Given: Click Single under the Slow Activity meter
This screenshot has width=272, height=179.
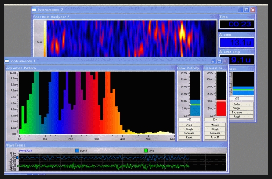Looking at the screenshot, I should click(x=189, y=129).
